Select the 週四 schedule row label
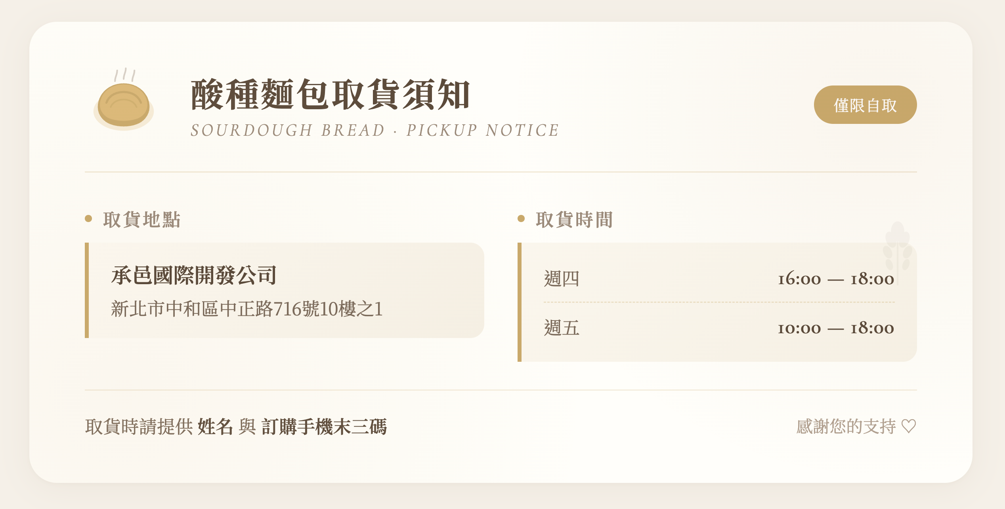1005x509 pixels. 562,279
